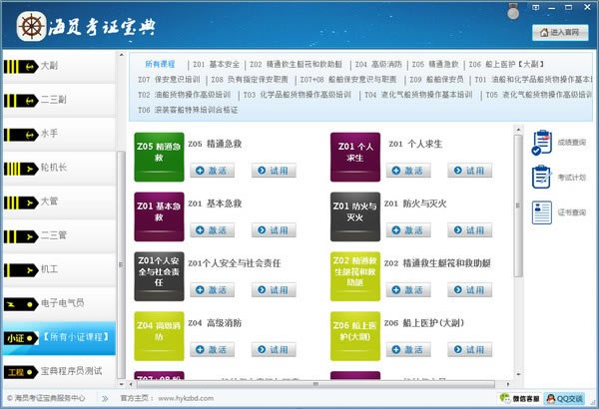Open QQ交谈 chat in status bar
The width and height of the screenshot is (599, 409).
coord(569,398)
